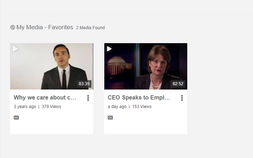Open the "CEO Speaks to Empl..." title link
253x158 pixels.
click(x=139, y=97)
